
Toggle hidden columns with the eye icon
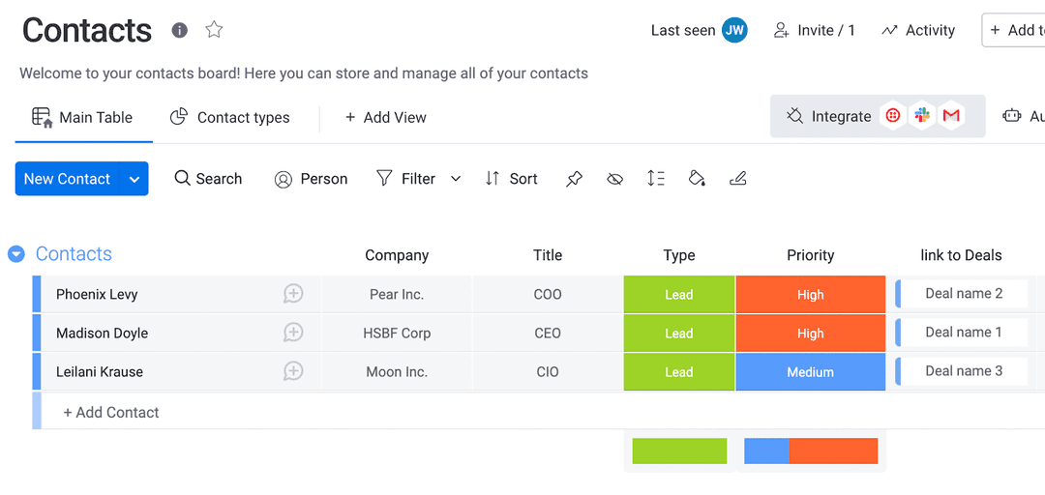tap(614, 179)
